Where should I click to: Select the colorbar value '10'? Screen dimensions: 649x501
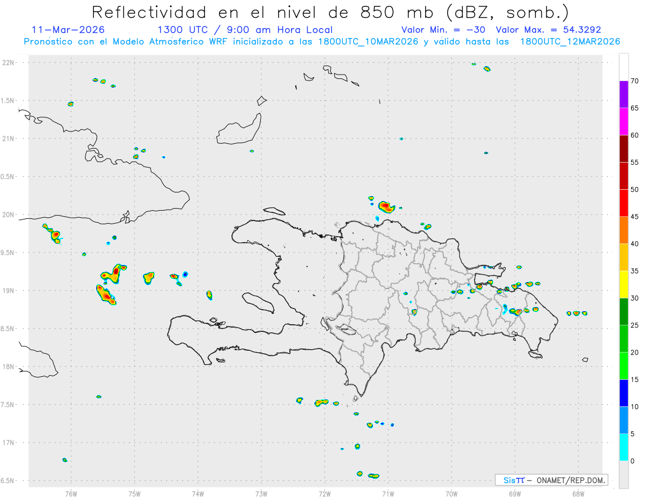click(634, 406)
